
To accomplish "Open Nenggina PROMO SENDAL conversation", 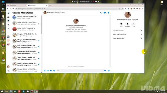I will (x=26, y=35).
